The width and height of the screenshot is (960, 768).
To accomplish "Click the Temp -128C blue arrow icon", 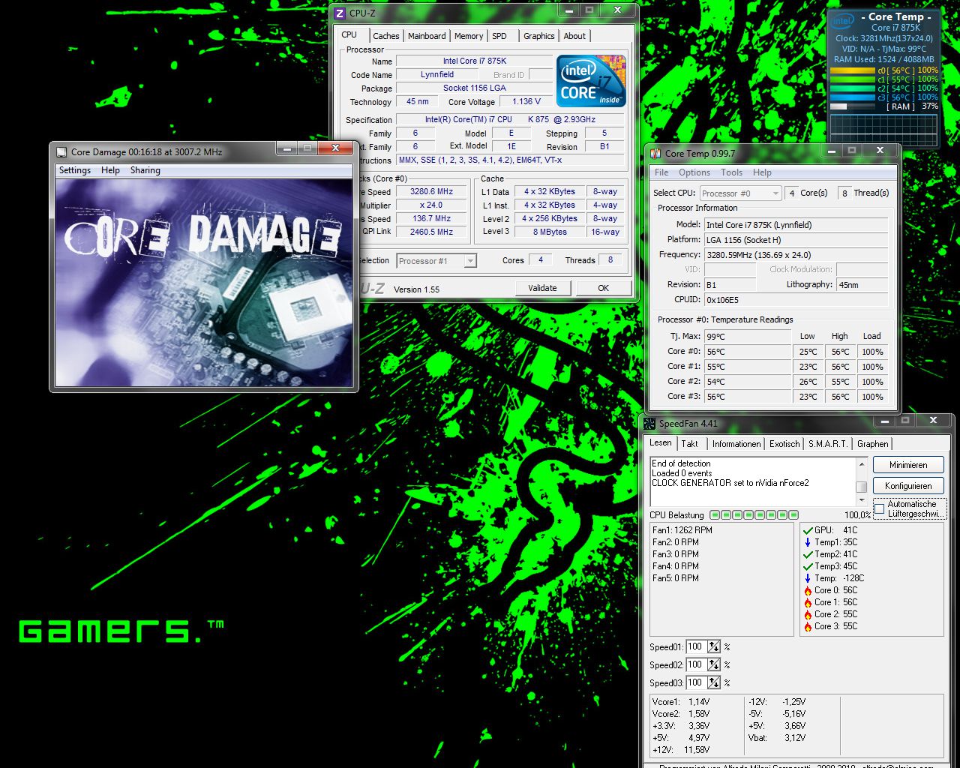I will [808, 578].
